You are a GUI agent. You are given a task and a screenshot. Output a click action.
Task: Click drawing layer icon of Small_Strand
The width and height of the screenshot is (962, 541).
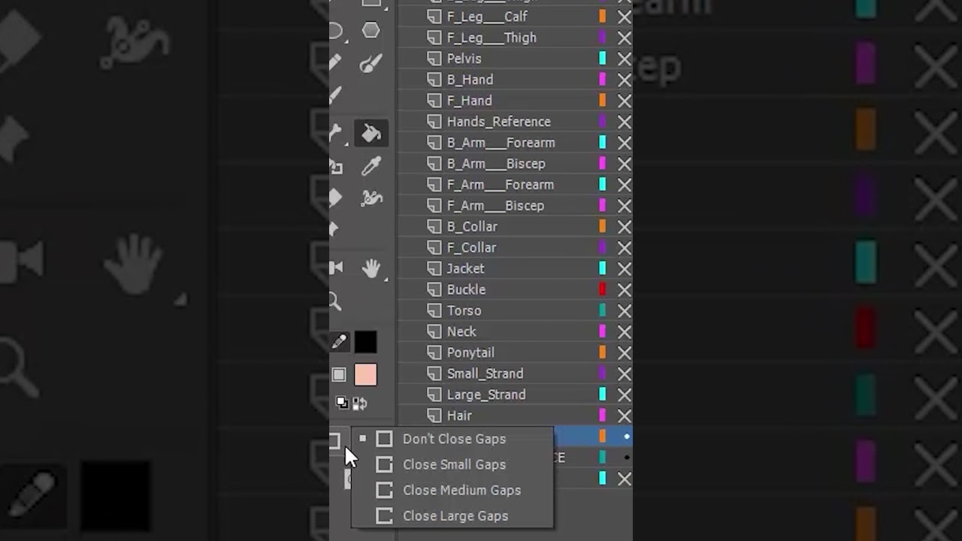434,373
